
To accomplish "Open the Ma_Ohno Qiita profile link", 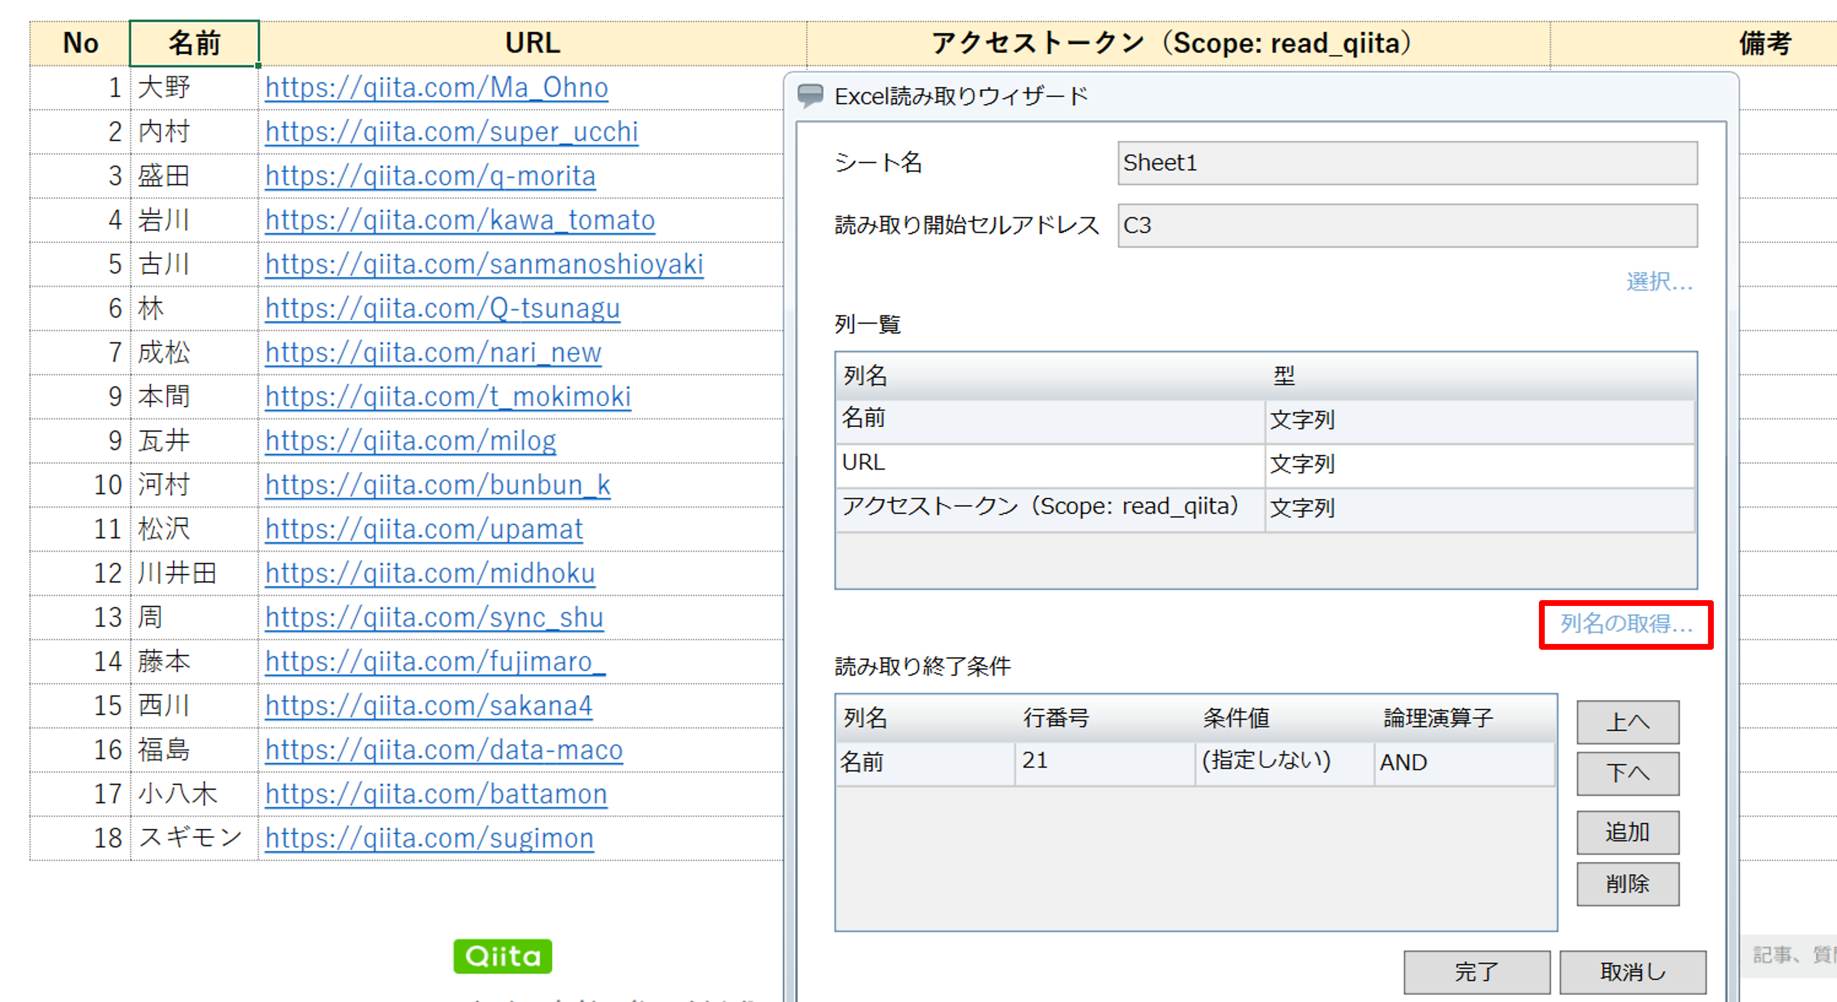I will [436, 87].
